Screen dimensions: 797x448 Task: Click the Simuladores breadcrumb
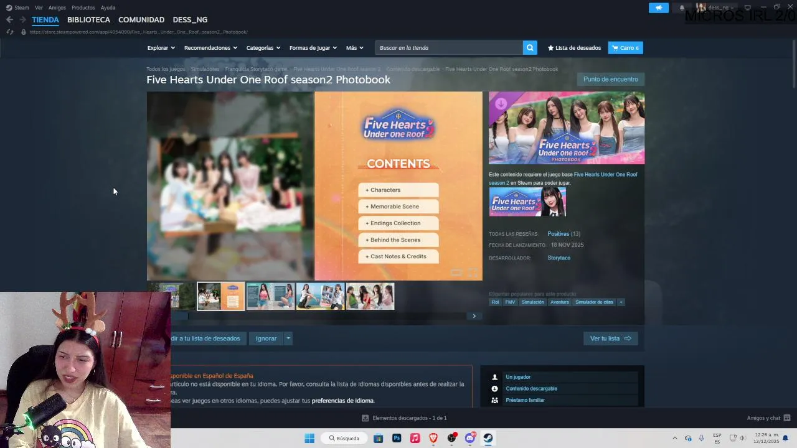(x=205, y=69)
